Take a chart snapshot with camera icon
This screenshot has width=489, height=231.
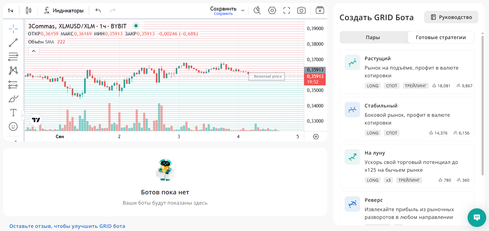[301, 11]
